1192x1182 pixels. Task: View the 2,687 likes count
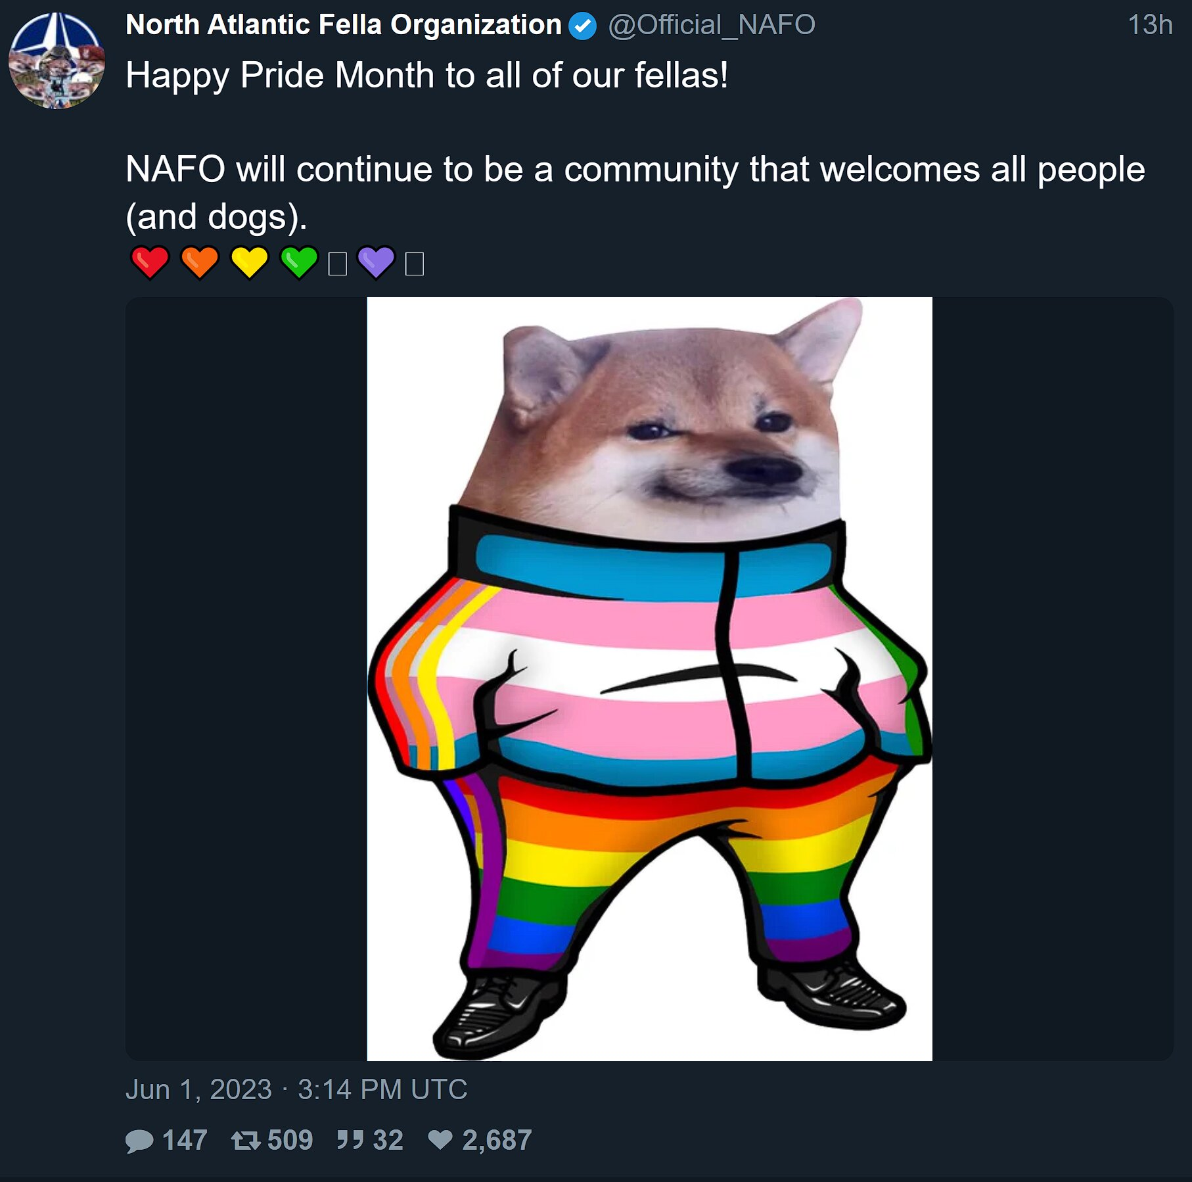click(x=497, y=1141)
